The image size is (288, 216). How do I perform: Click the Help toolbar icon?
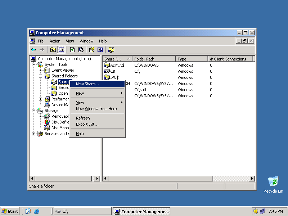pos(92,50)
